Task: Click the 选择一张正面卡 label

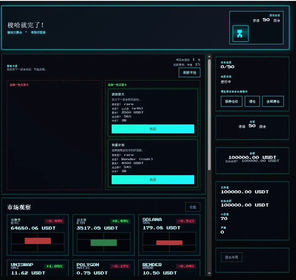Action: click(x=117, y=85)
